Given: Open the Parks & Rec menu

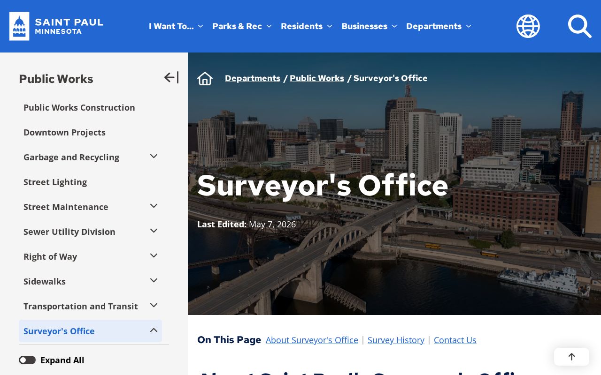Looking at the screenshot, I should (x=242, y=26).
